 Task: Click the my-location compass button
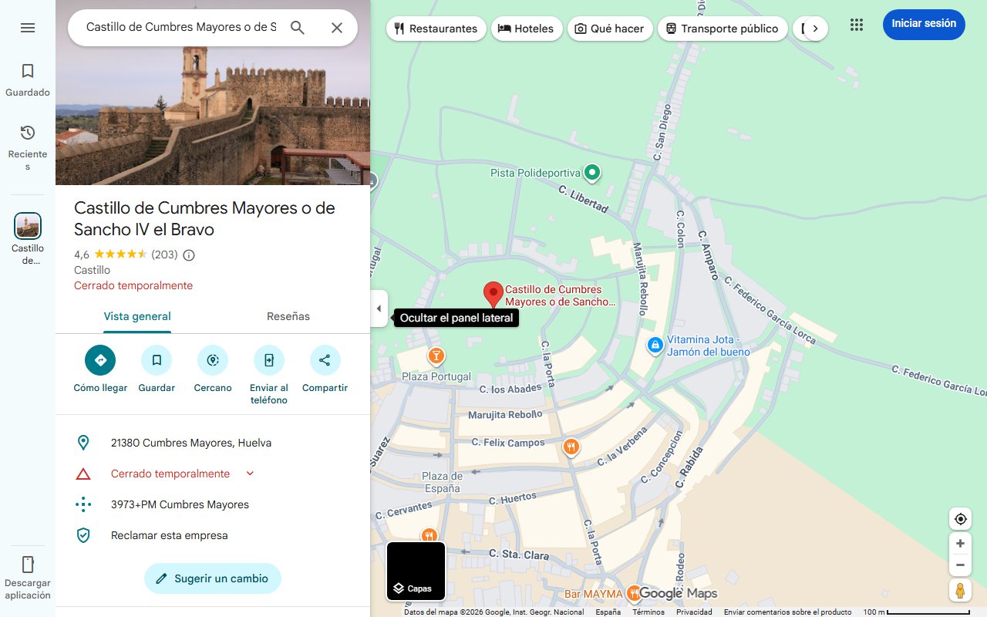960,518
